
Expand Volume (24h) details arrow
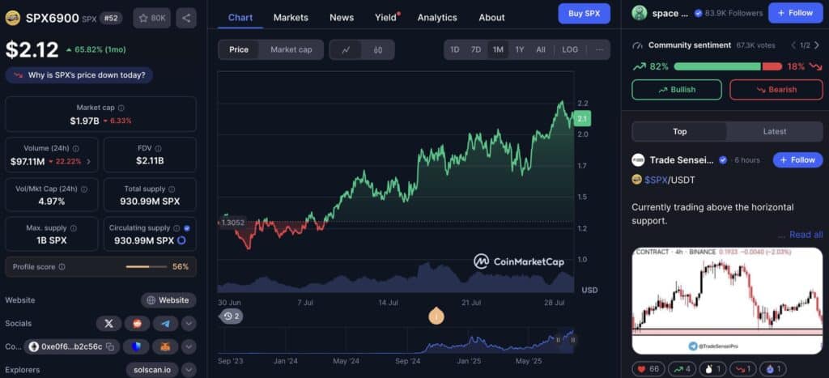88,162
